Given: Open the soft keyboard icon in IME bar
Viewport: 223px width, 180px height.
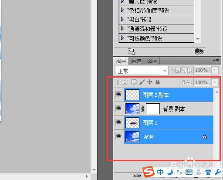Looking at the screenshot, I should coord(189,172).
